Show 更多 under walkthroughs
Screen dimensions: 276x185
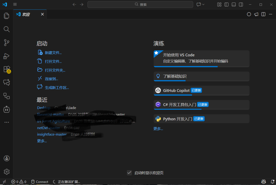[x=158, y=129]
